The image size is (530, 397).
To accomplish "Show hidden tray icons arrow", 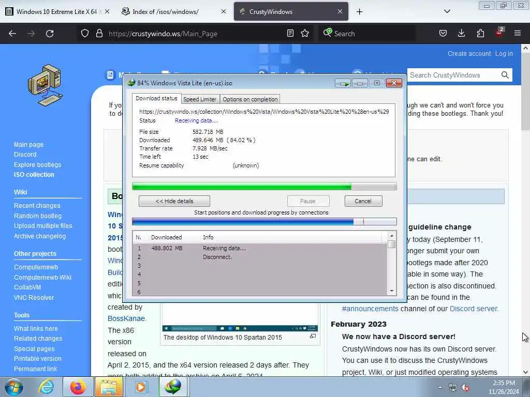I will [440, 388].
